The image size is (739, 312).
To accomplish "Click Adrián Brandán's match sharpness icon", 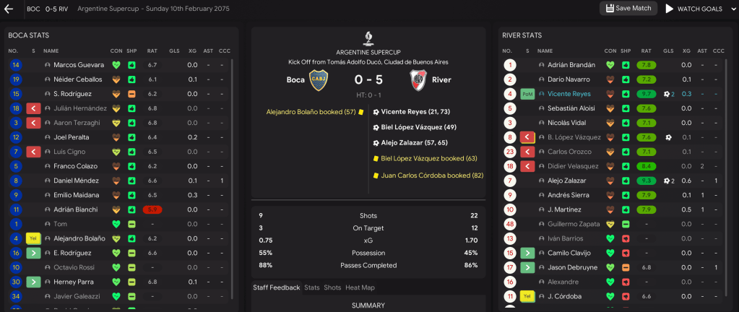I will [x=626, y=65].
